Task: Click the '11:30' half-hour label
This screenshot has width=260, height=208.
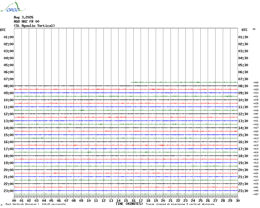Action: click(243, 107)
